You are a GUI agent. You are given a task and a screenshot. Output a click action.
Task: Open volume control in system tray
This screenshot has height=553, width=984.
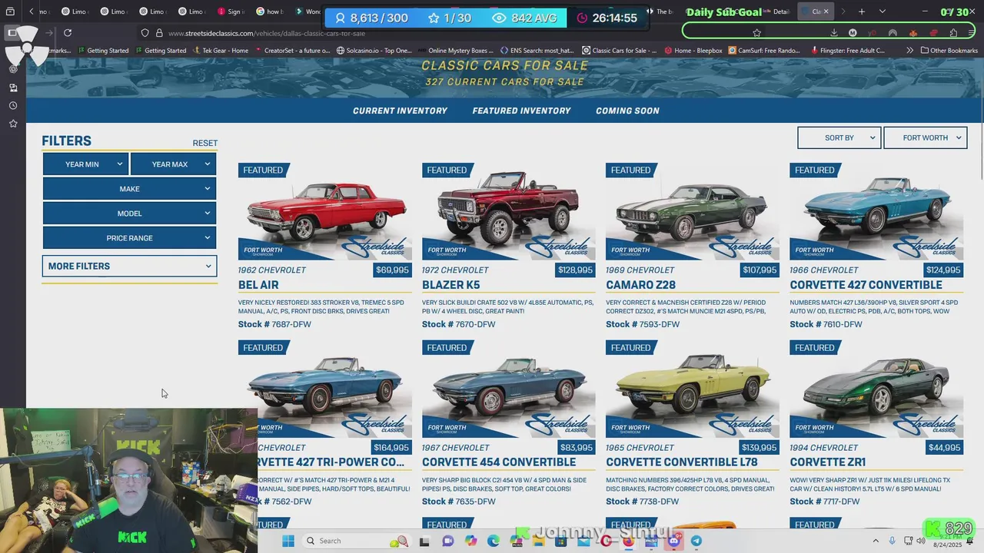tap(919, 541)
